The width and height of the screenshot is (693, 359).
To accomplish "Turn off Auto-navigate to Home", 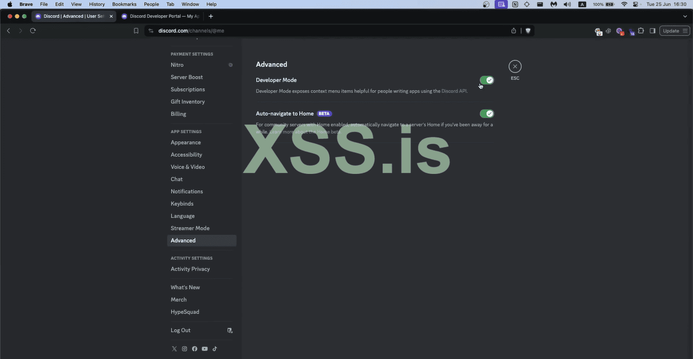I will tap(487, 113).
